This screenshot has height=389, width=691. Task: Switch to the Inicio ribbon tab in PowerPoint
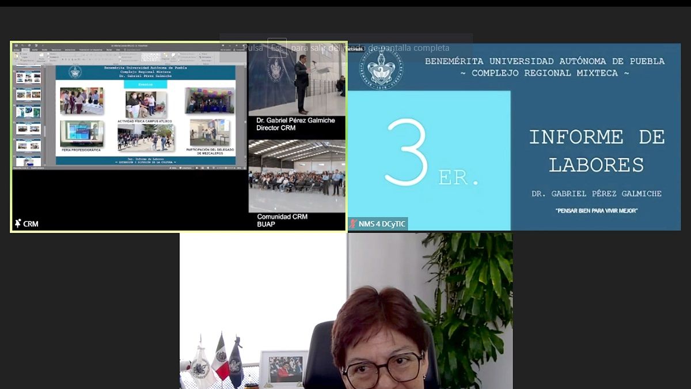25,50
